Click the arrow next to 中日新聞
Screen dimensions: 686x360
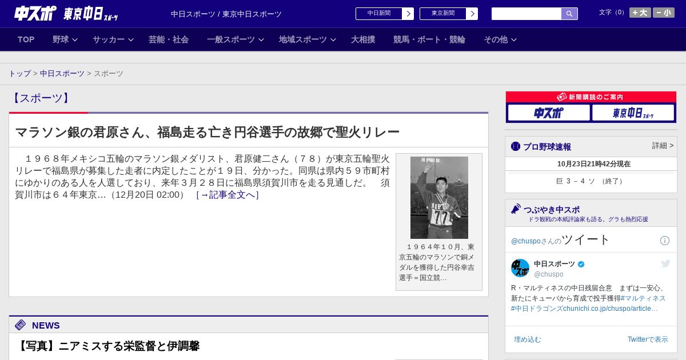click(x=408, y=14)
